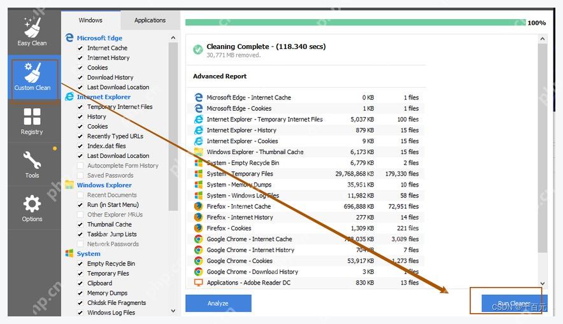Collapse the System category heading
The image size is (563, 324).
click(x=89, y=253)
